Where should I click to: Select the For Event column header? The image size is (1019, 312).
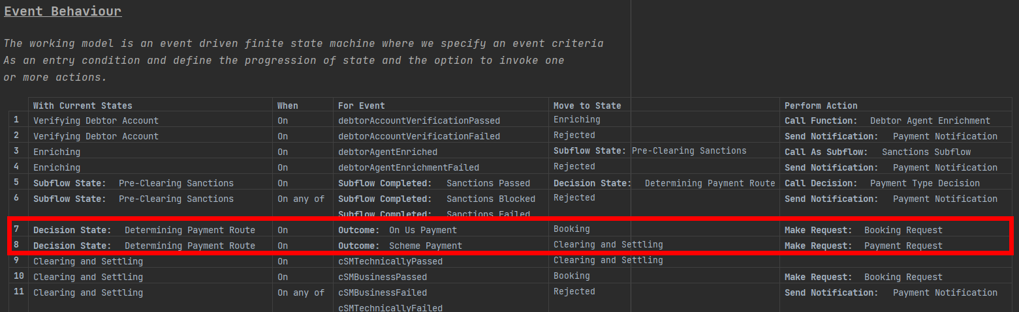pyautogui.click(x=361, y=106)
